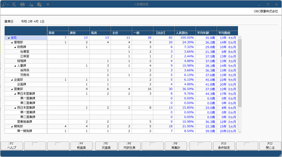The width and height of the screenshot is (282, 157).
Task: Click the 部長 column header
Action: click(x=58, y=33)
